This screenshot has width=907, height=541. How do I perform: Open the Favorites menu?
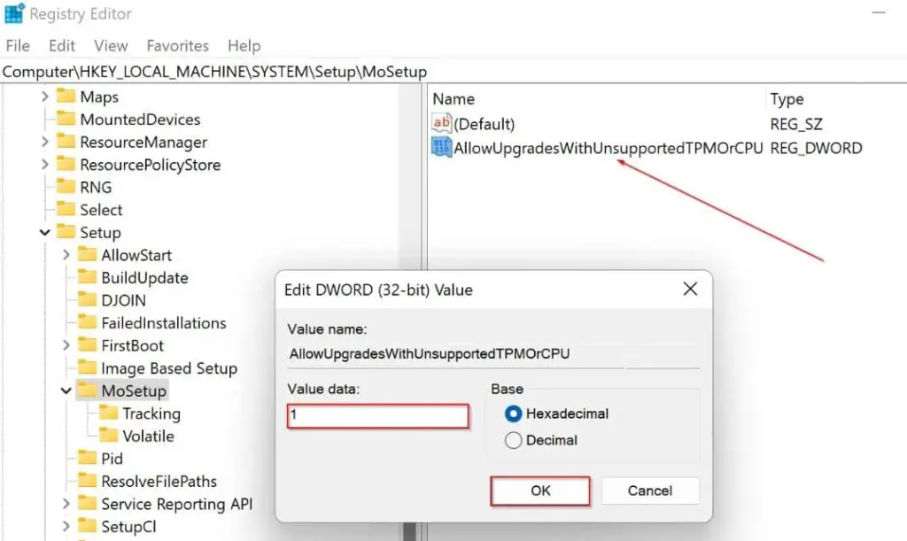177,45
